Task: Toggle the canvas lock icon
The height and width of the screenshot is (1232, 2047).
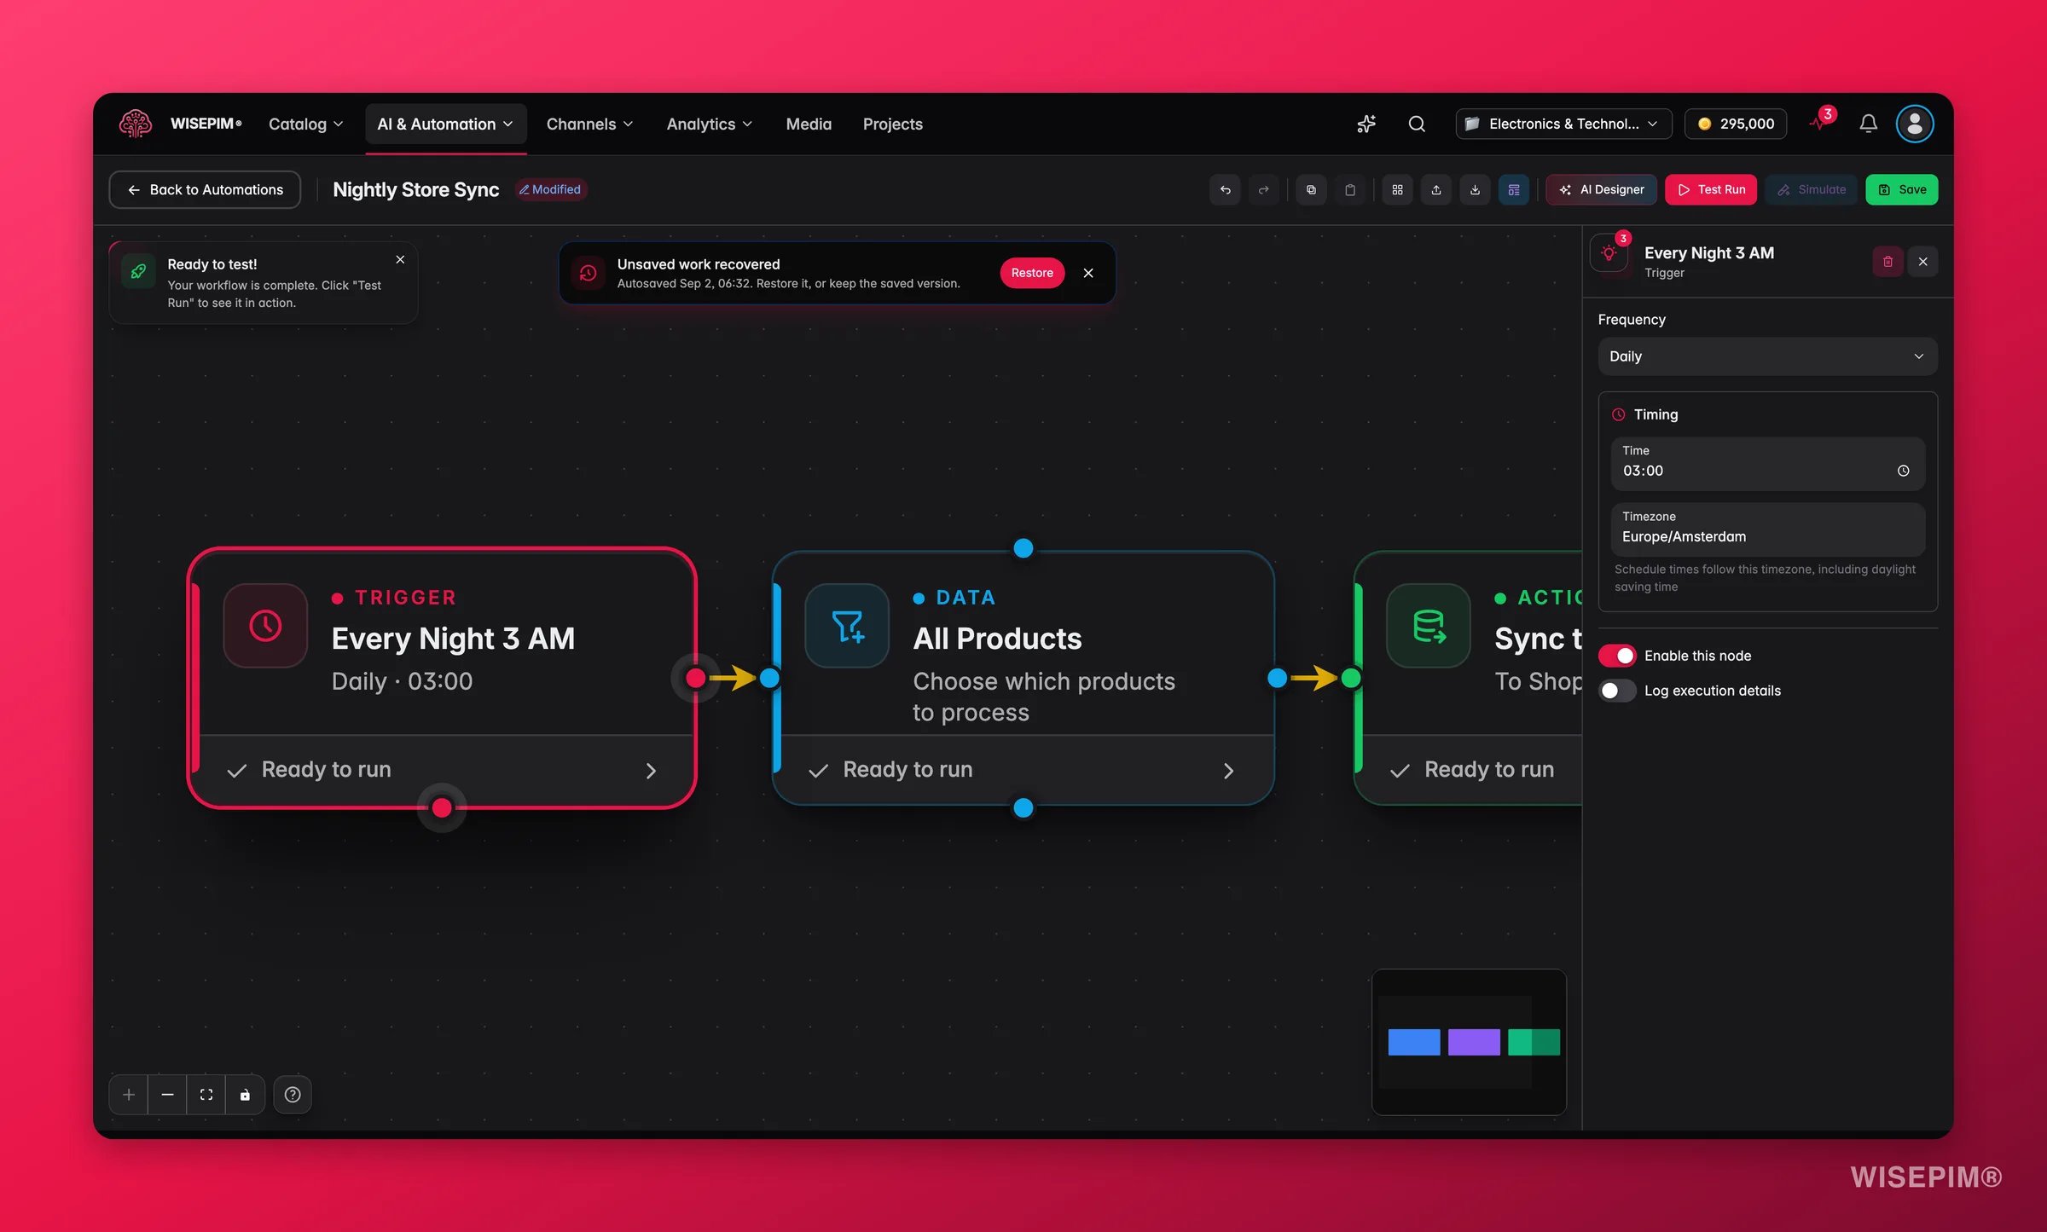Action: pyautogui.click(x=245, y=1095)
